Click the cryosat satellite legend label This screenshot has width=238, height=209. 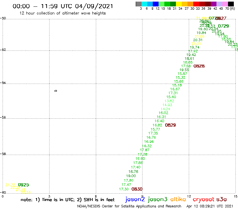tap(204, 200)
